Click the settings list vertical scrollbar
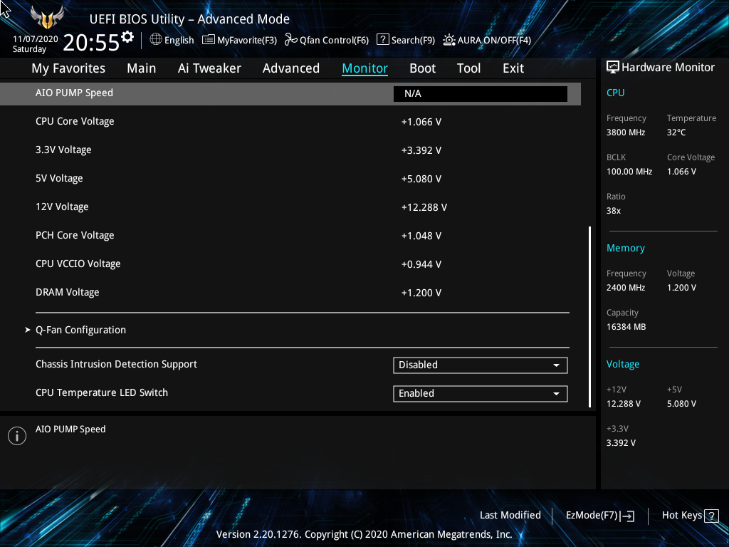729x547 pixels. point(589,317)
